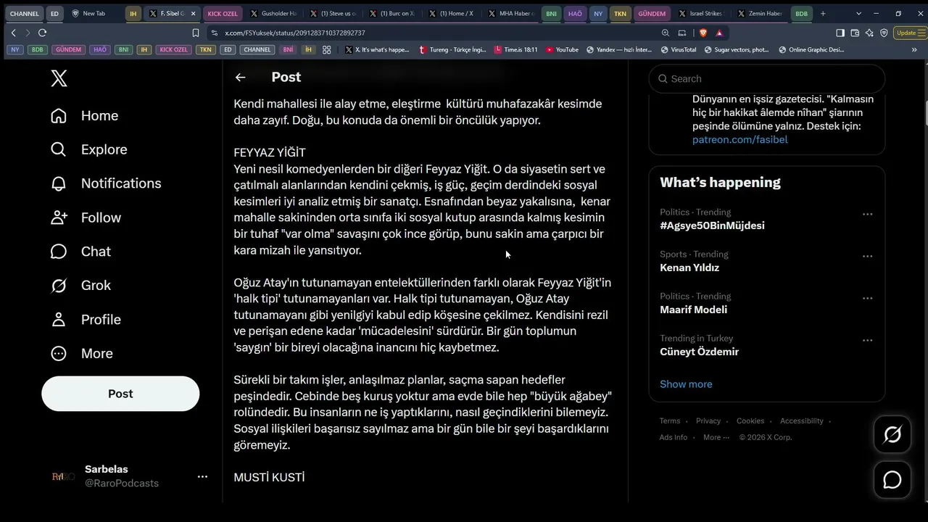The height and width of the screenshot is (522, 928).
Task: Open the Follow page in the sidebar
Action: [86, 217]
